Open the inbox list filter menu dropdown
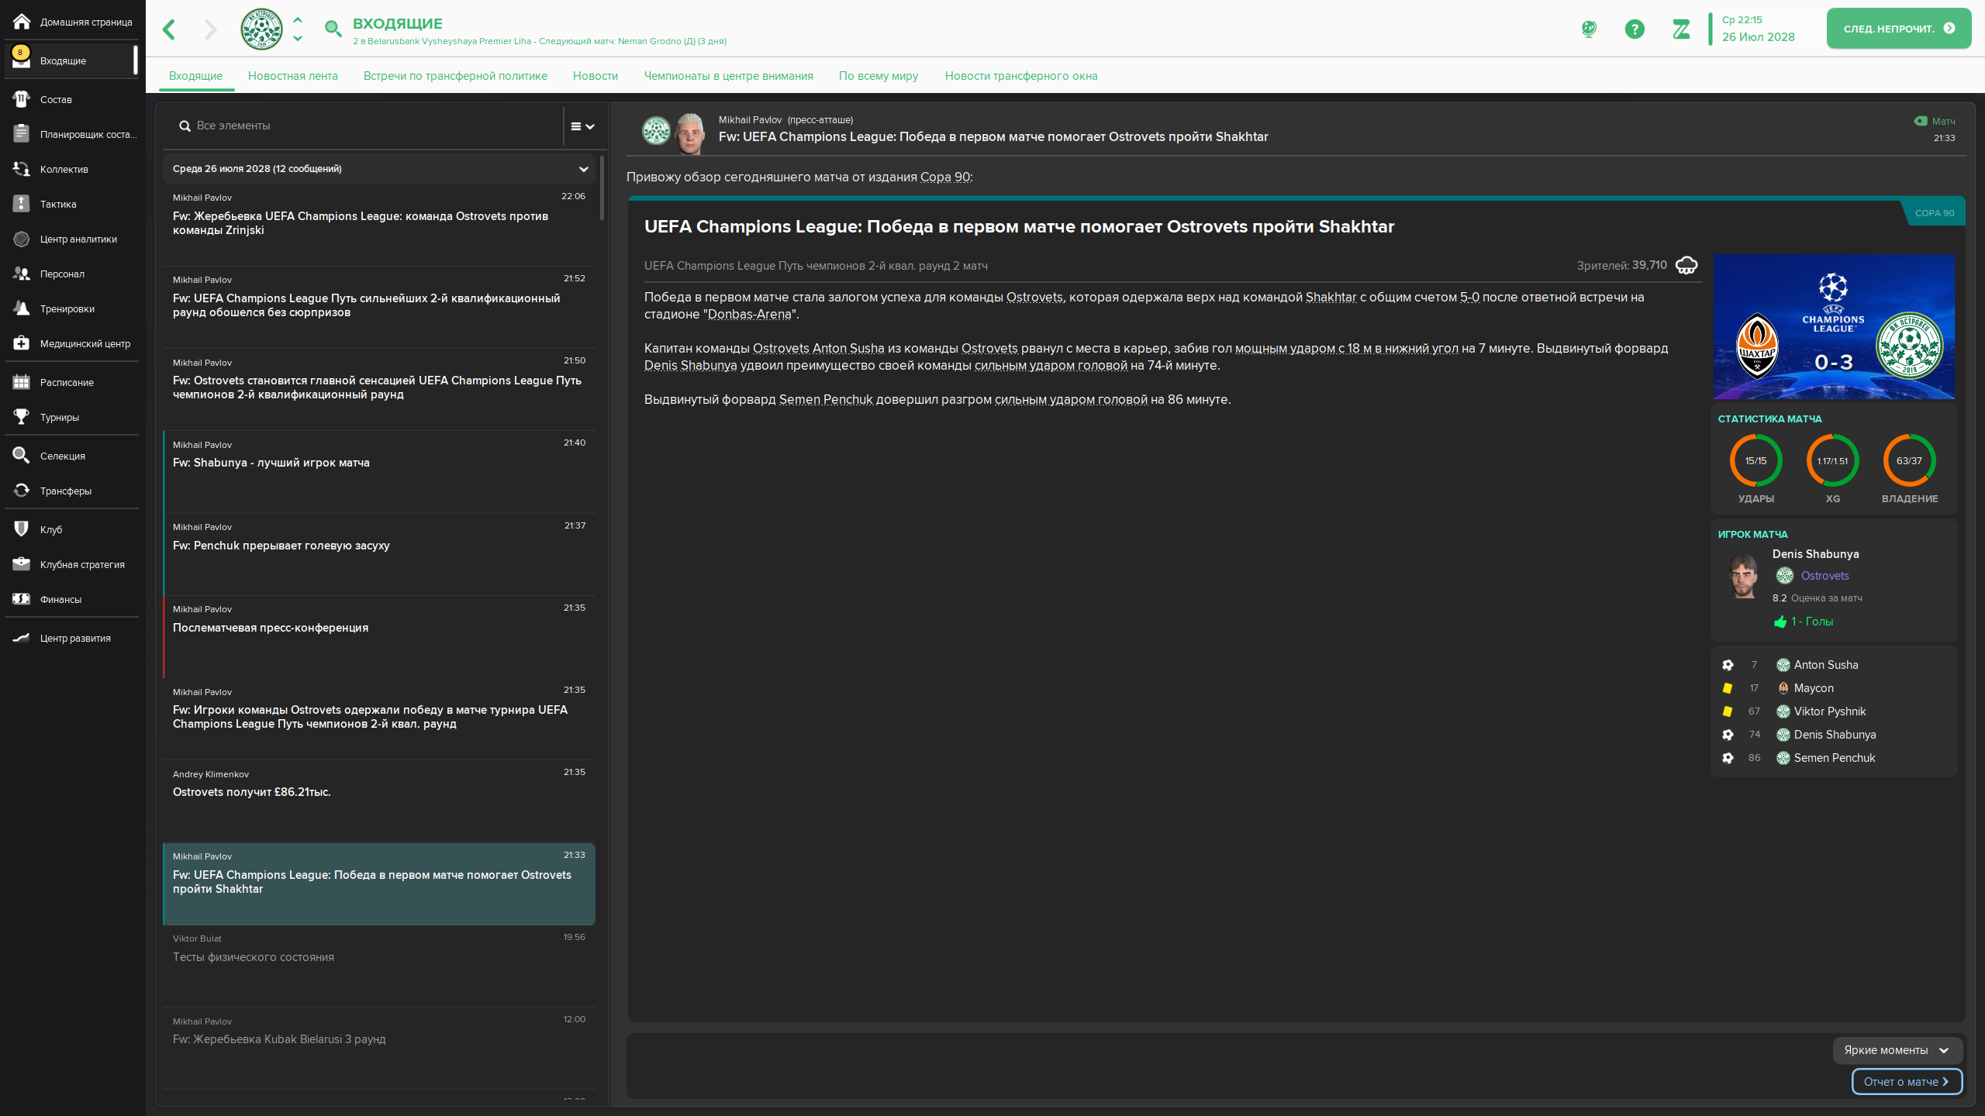Viewport: 1985px width, 1116px height. tap(582, 126)
